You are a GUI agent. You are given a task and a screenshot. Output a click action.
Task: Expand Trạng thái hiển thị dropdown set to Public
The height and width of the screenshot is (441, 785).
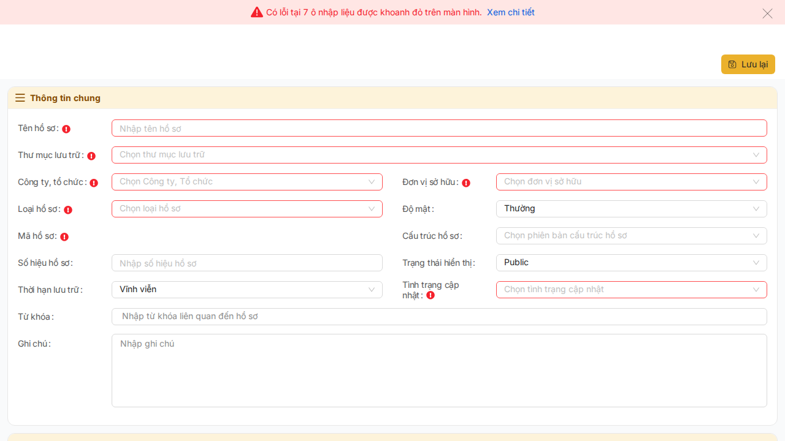point(631,263)
